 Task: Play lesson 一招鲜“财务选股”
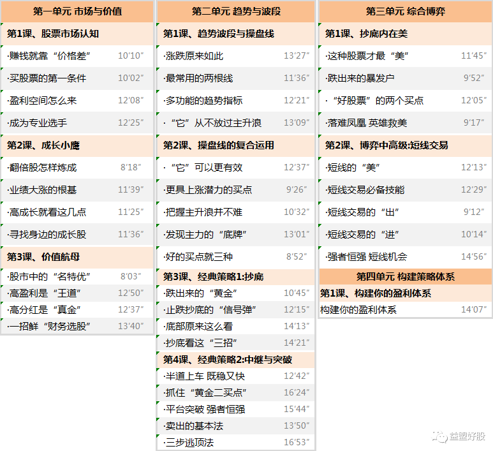pos(48,327)
